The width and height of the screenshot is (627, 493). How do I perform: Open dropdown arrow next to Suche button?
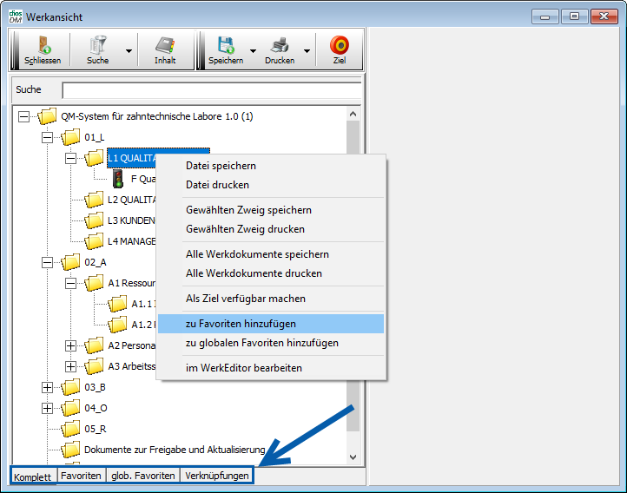pos(129,51)
